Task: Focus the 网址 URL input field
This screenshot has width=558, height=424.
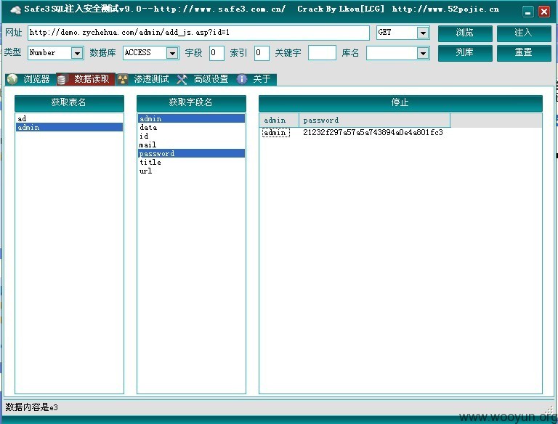Action: [x=198, y=33]
